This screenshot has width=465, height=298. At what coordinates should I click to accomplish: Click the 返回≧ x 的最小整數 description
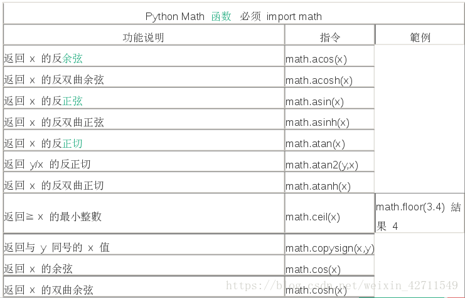53,217
